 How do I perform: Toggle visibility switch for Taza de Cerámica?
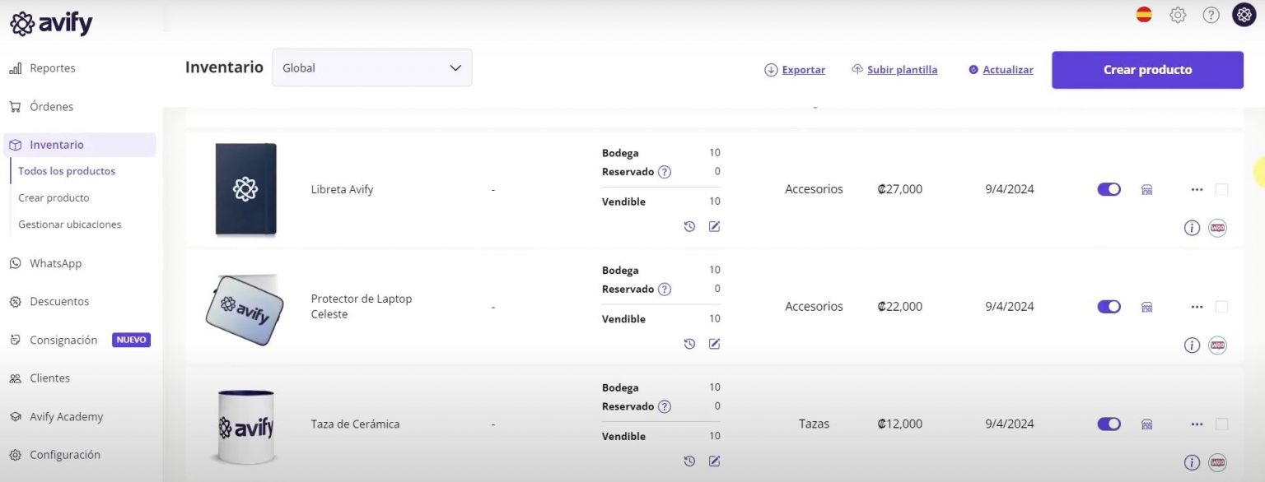[x=1109, y=424]
